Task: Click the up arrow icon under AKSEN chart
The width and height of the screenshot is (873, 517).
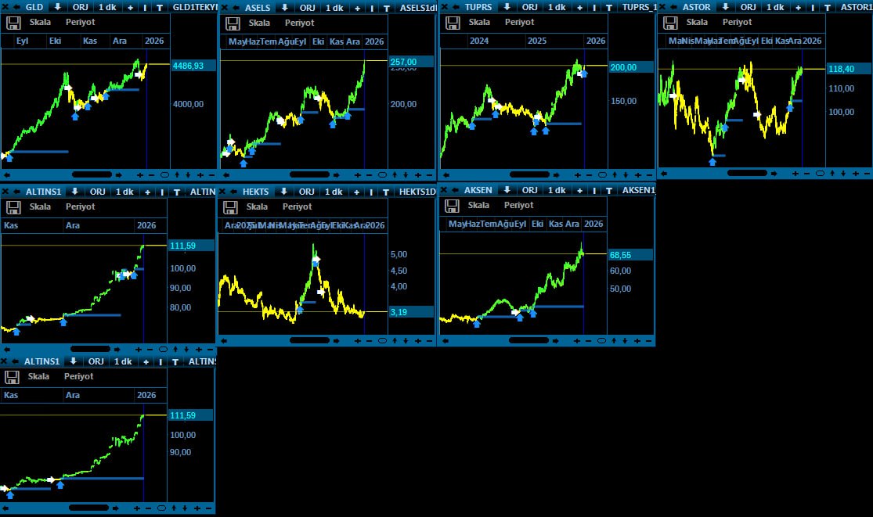Action: tap(614, 341)
